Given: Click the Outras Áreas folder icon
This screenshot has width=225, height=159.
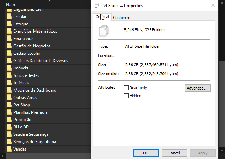Looking at the screenshot, I should [9, 98].
